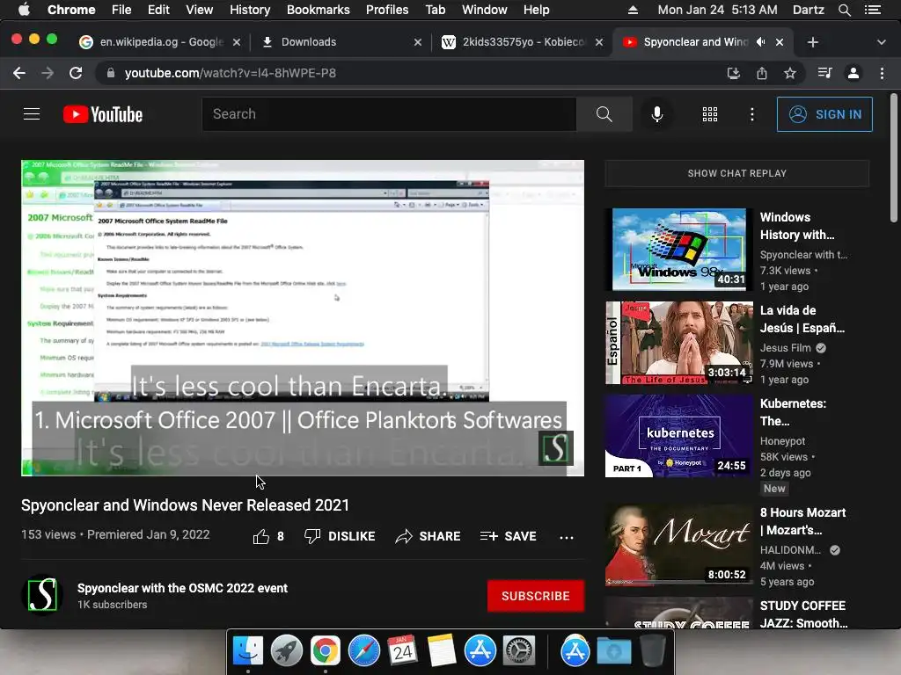
Task: Open Chrome profile icon
Action: coord(853,73)
